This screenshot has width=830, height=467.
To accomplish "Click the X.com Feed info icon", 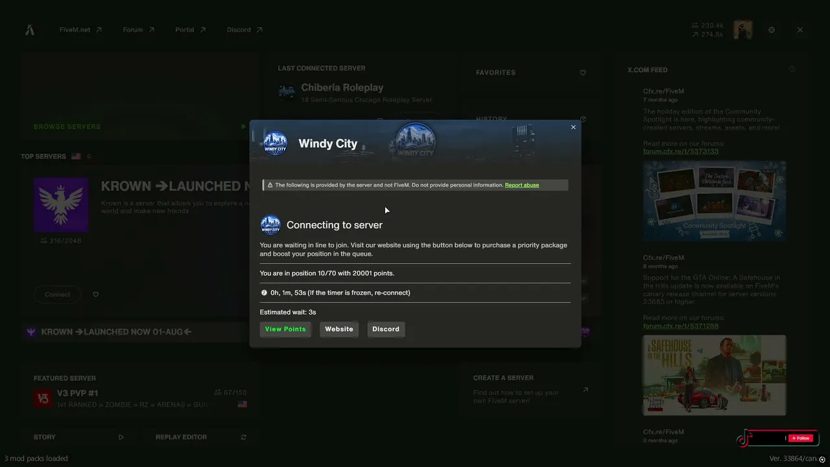I will 792,69.
